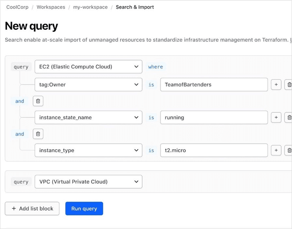The height and width of the screenshot is (229, 292).
Task: Expand the VPC (Virtual Private Cloud) dropdown
Action: 88,182
